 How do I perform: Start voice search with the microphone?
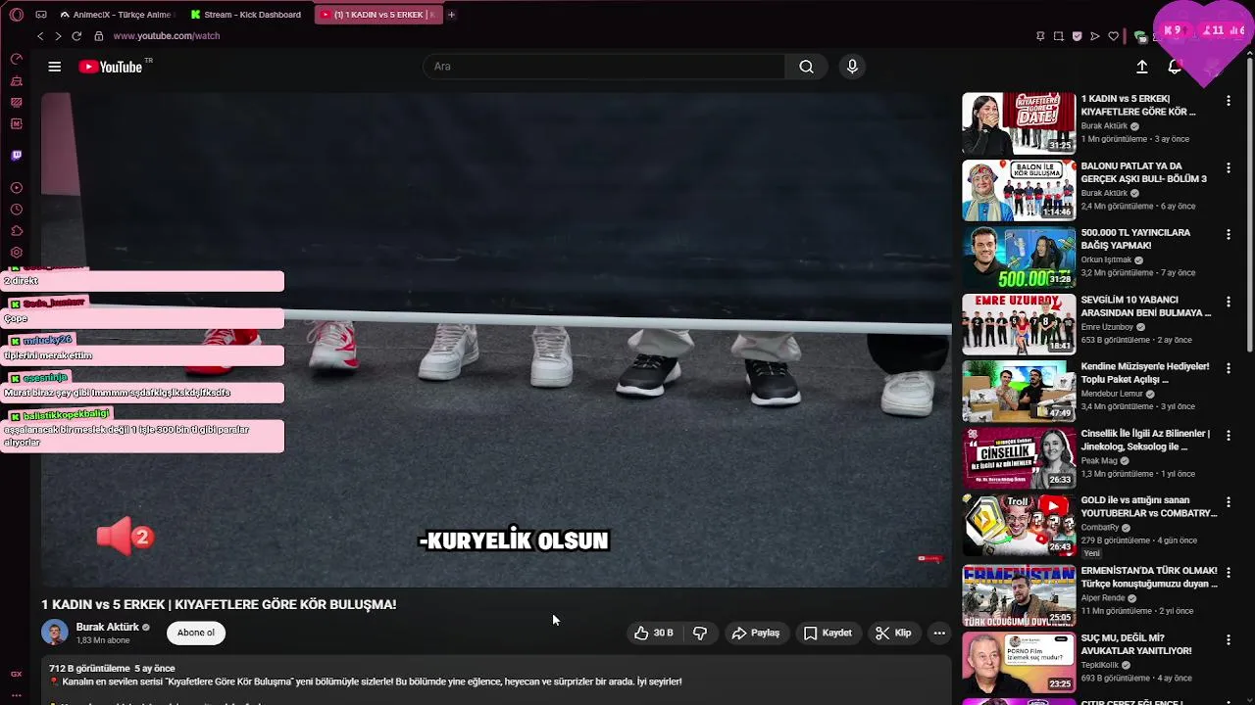[x=852, y=67]
